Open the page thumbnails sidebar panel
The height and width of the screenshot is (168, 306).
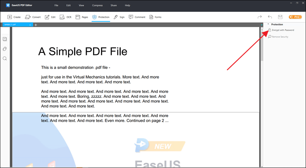[5, 39]
